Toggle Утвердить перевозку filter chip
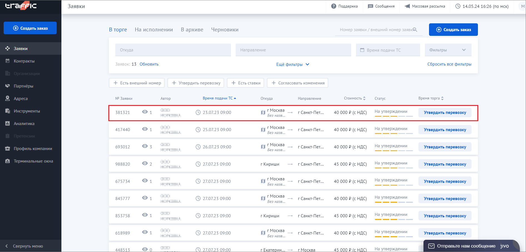The image size is (526, 252). coord(196,83)
